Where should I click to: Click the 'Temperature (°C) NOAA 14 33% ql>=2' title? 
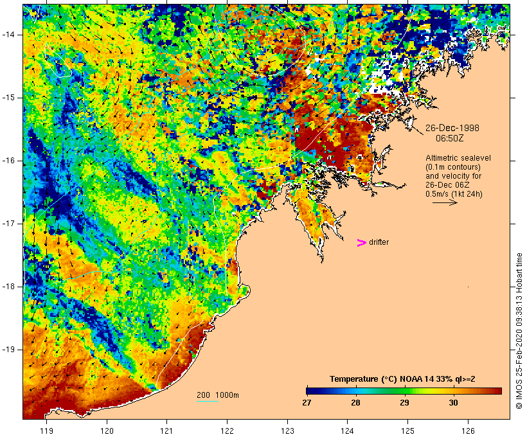[402, 379]
